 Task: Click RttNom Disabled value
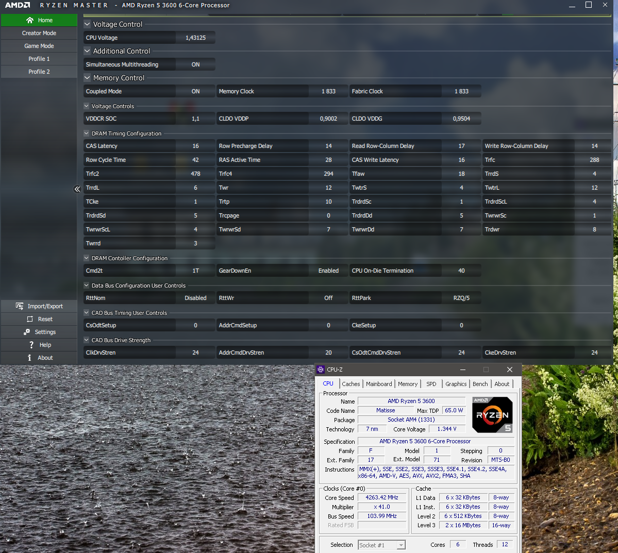195,298
